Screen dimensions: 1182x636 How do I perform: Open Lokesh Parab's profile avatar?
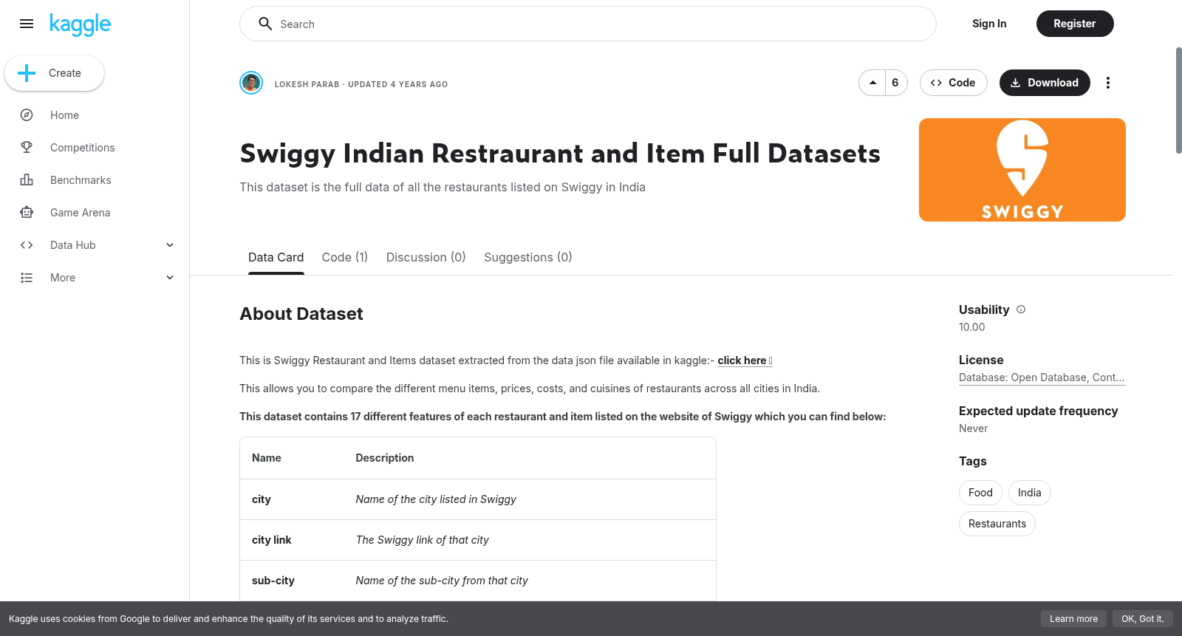[251, 83]
